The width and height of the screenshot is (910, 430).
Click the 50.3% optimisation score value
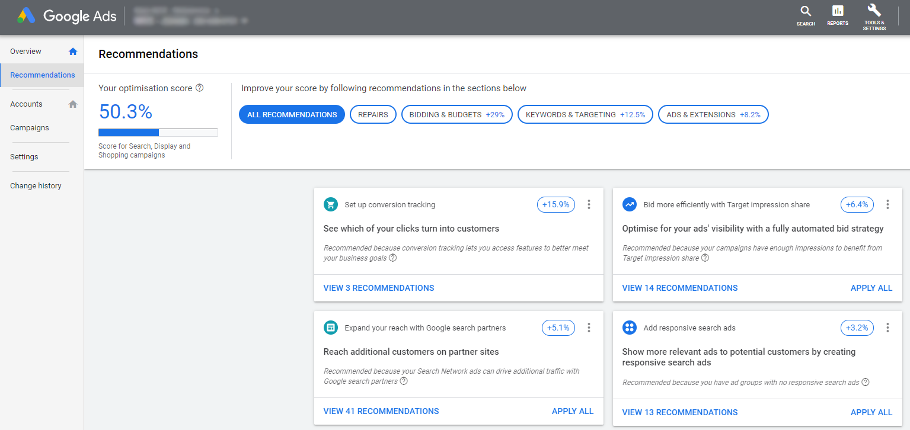[126, 112]
